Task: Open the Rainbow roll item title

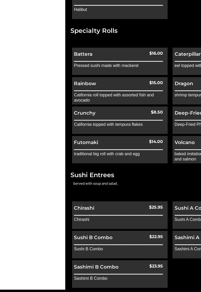Action: [x=85, y=84]
